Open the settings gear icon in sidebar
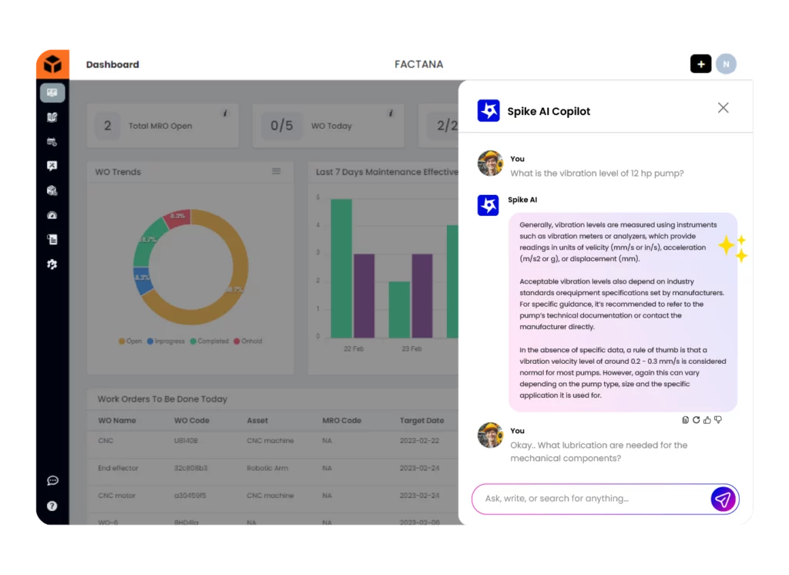Screen dimensions: 789x575 coord(52,264)
